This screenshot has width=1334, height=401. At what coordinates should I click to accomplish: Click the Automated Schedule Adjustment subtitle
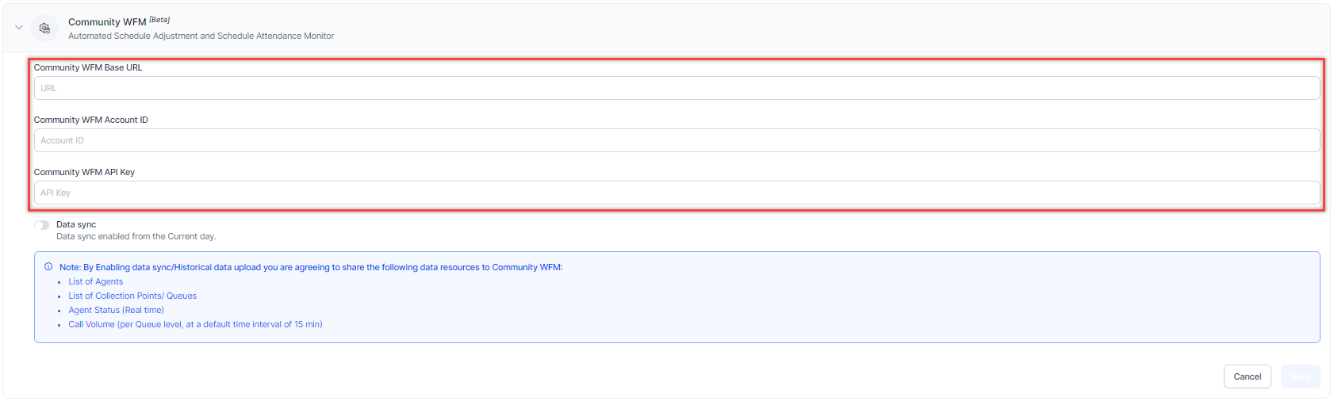[201, 36]
